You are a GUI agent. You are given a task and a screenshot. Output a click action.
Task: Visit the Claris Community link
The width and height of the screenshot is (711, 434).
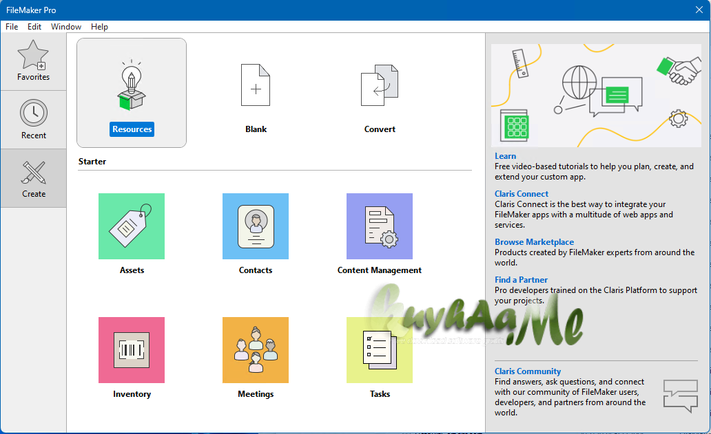click(x=528, y=371)
